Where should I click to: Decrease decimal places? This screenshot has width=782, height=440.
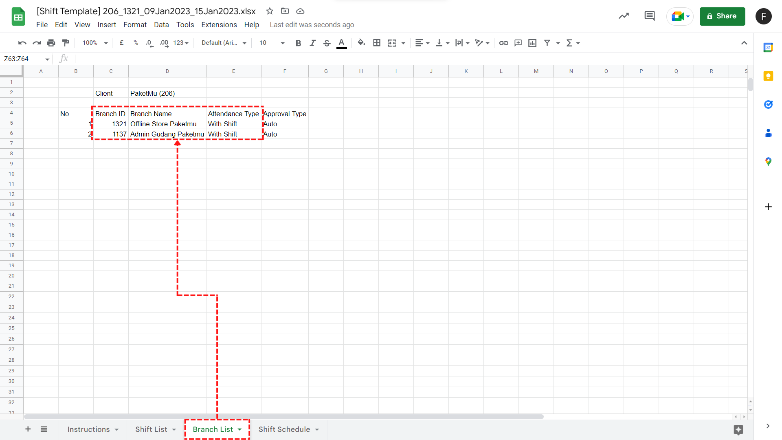(149, 43)
